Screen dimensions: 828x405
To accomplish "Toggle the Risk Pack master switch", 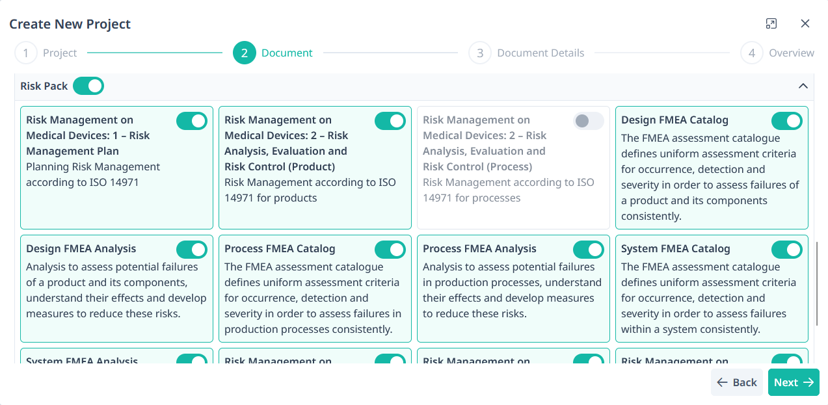I will click(x=88, y=86).
